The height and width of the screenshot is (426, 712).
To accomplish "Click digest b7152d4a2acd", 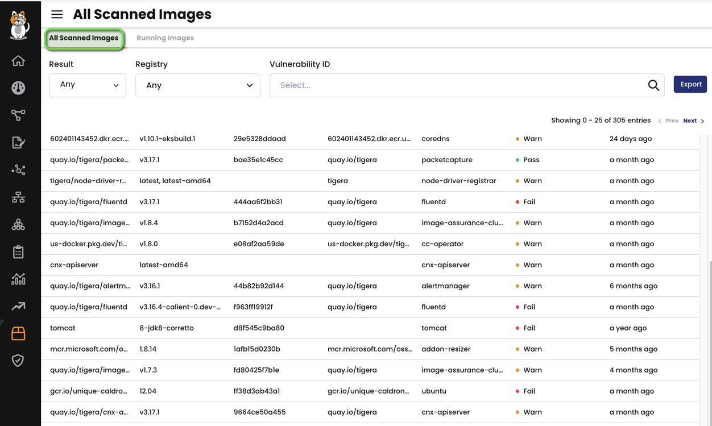I will point(258,223).
